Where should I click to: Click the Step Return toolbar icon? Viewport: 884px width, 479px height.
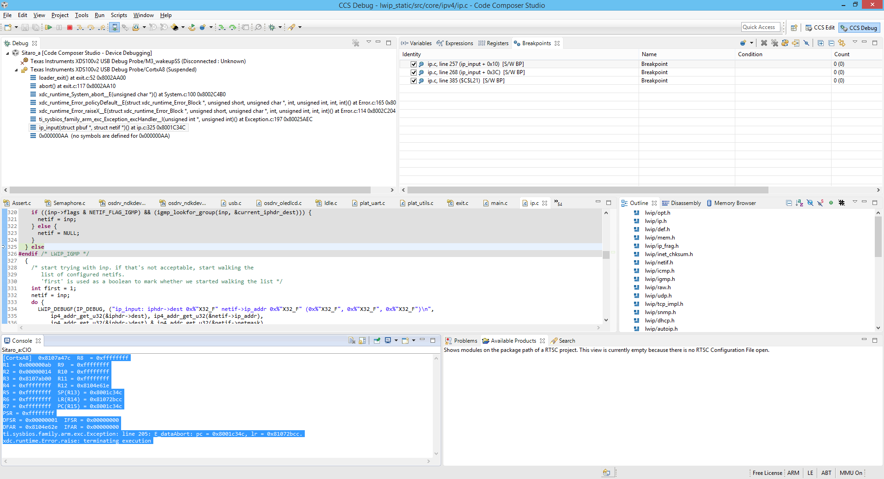(102, 27)
